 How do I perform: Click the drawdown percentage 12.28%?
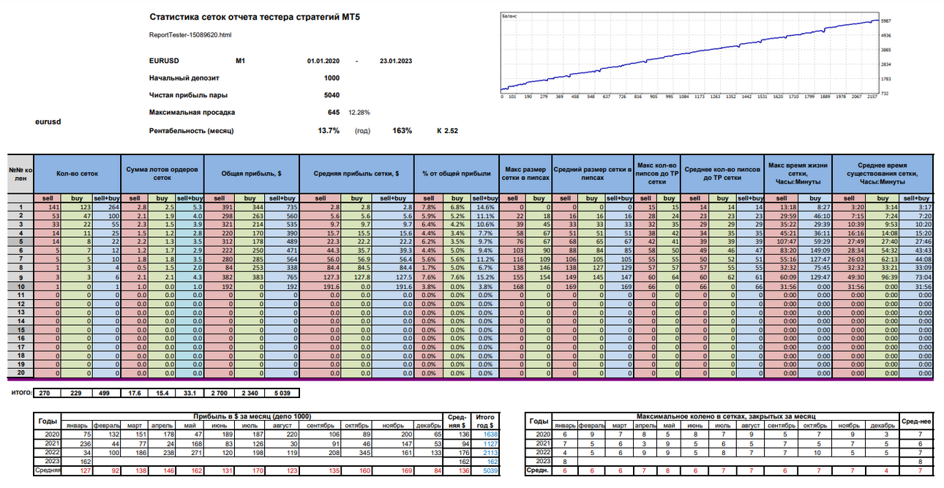[359, 113]
